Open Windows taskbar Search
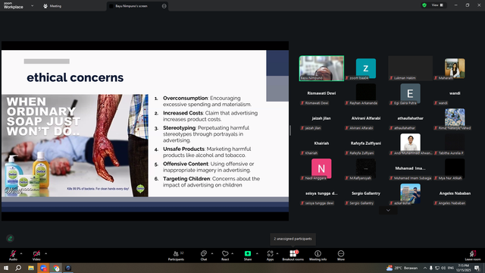The height and width of the screenshot is (273, 485). point(18,268)
